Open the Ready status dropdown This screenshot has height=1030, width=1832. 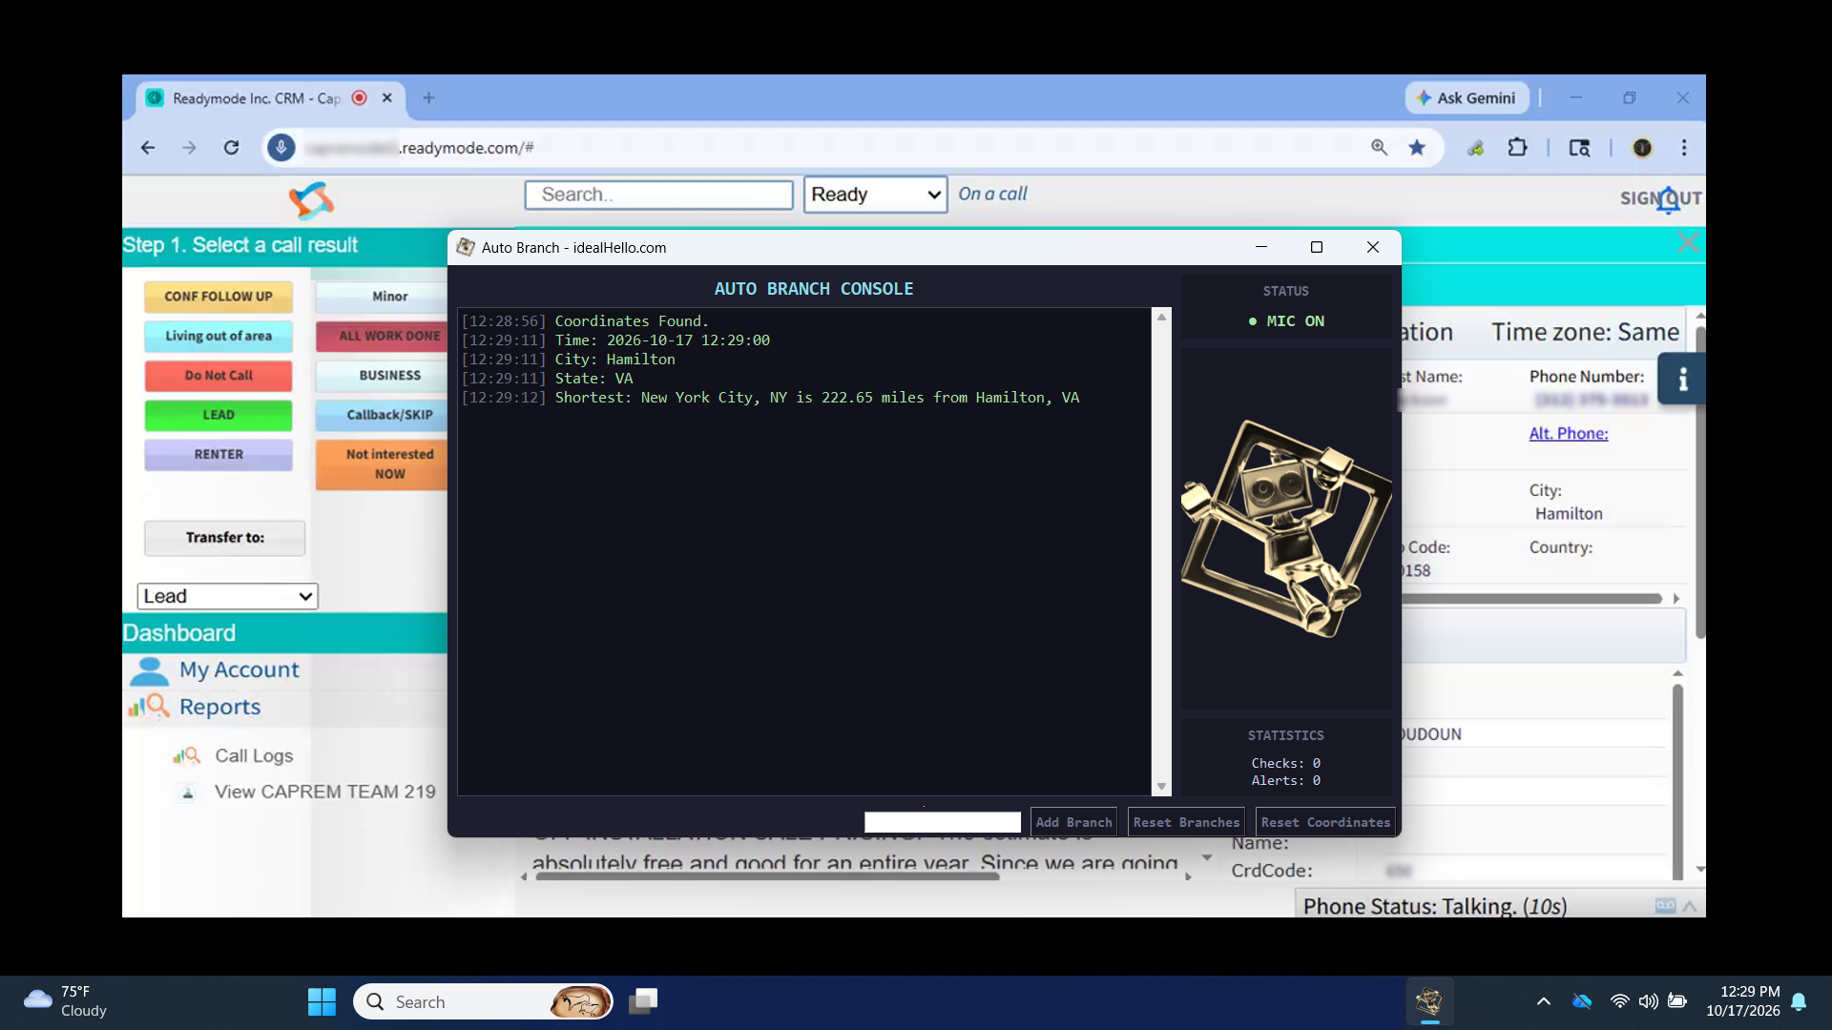tap(875, 195)
